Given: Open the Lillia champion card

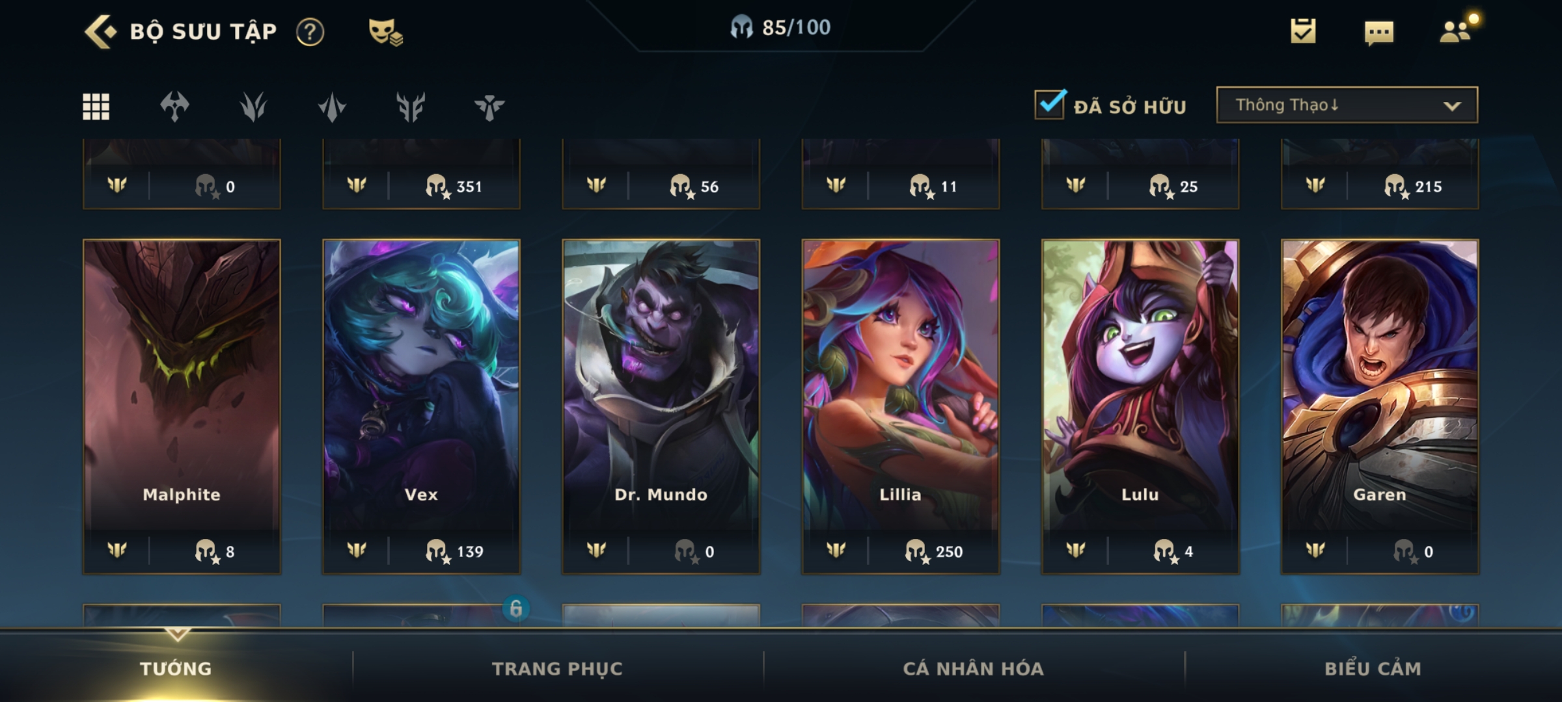Looking at the screenshot, I should pyautogui.click(x=900, y=406).
